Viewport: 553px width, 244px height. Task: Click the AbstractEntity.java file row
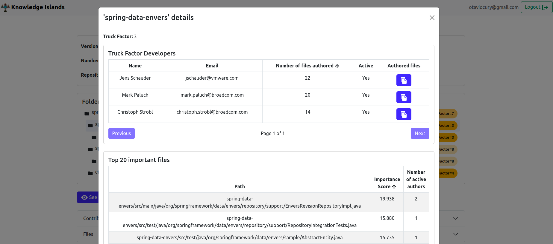click(240, 238)
